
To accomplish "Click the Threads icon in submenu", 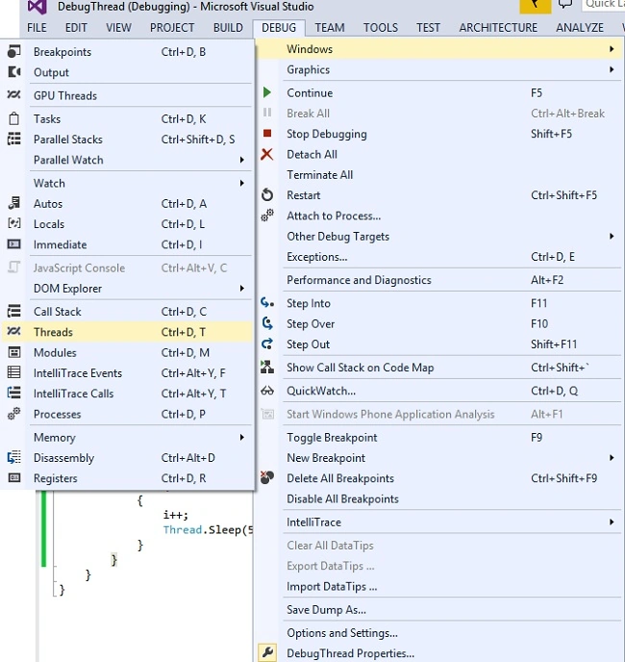I will click(13, 332).
